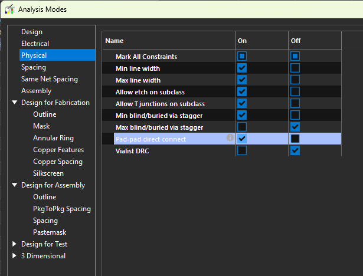
Task: Select Annular Ring under Design for Fabrication
Action: (x=53, y=138)
